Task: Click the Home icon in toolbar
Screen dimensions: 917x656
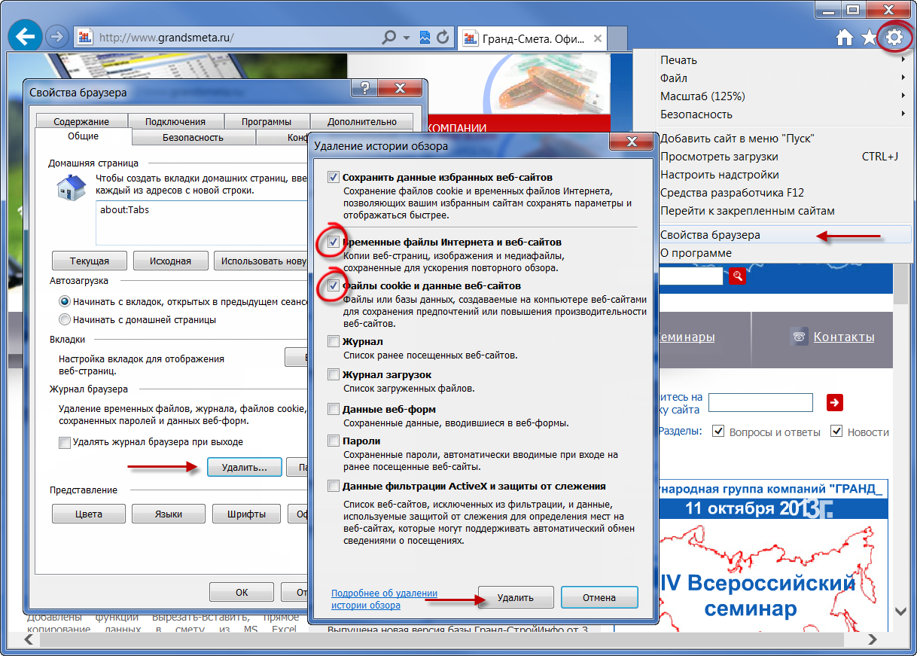Action: pos(845,38)
